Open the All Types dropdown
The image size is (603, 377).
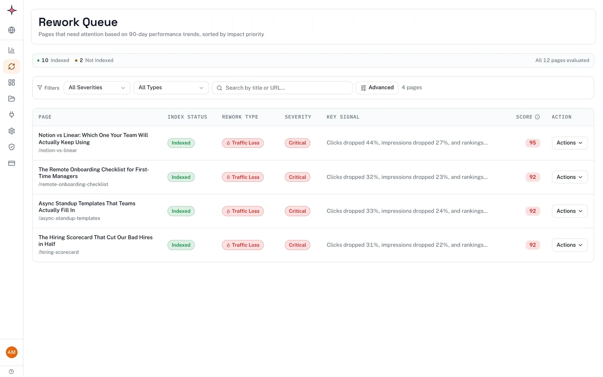click(x=171, y=87)
